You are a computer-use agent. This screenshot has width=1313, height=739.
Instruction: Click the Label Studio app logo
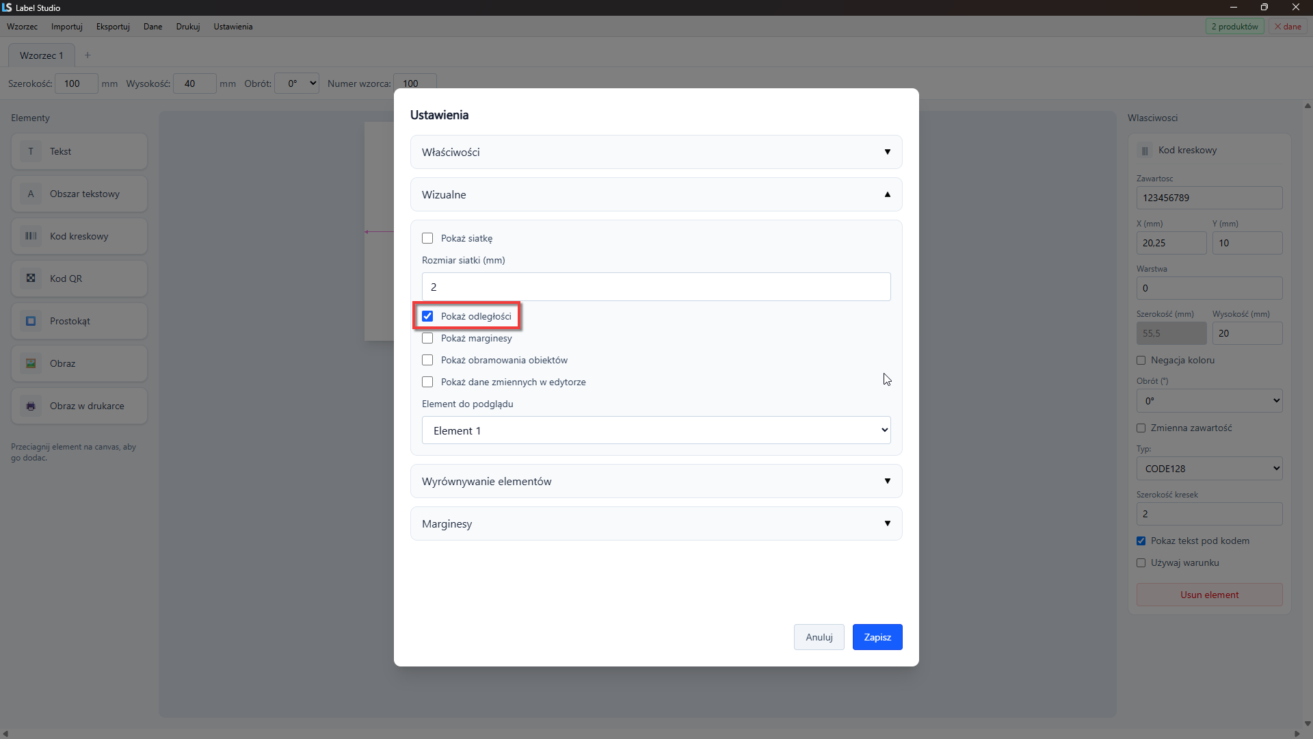[x=7, y=8]
